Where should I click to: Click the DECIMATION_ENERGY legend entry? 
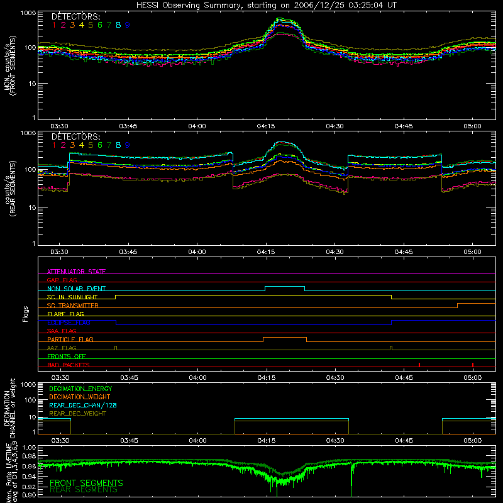coord(80,389)
